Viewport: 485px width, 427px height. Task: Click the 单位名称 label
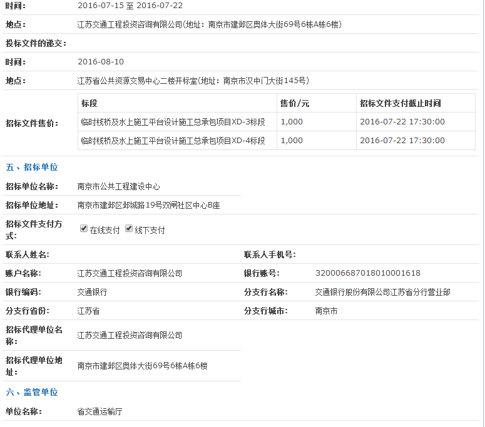(x=24, y=411)
